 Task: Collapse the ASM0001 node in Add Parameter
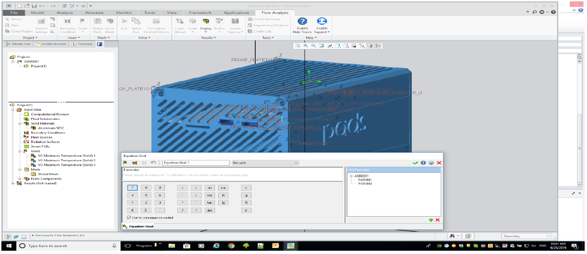tap(351, 176)
